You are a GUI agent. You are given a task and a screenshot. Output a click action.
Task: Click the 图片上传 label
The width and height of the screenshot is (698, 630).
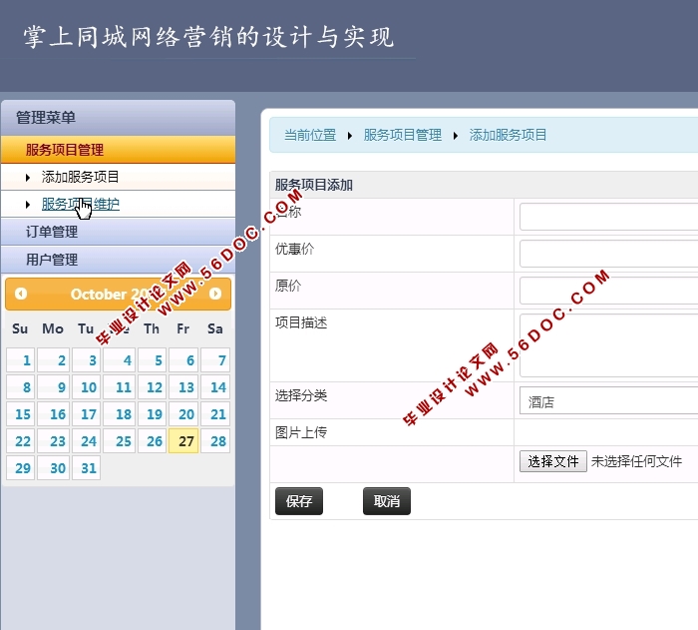coord(301,432)
